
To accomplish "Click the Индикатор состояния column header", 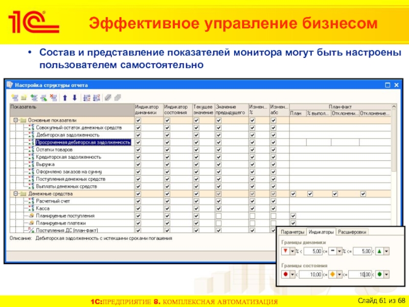I will [177, 110].
